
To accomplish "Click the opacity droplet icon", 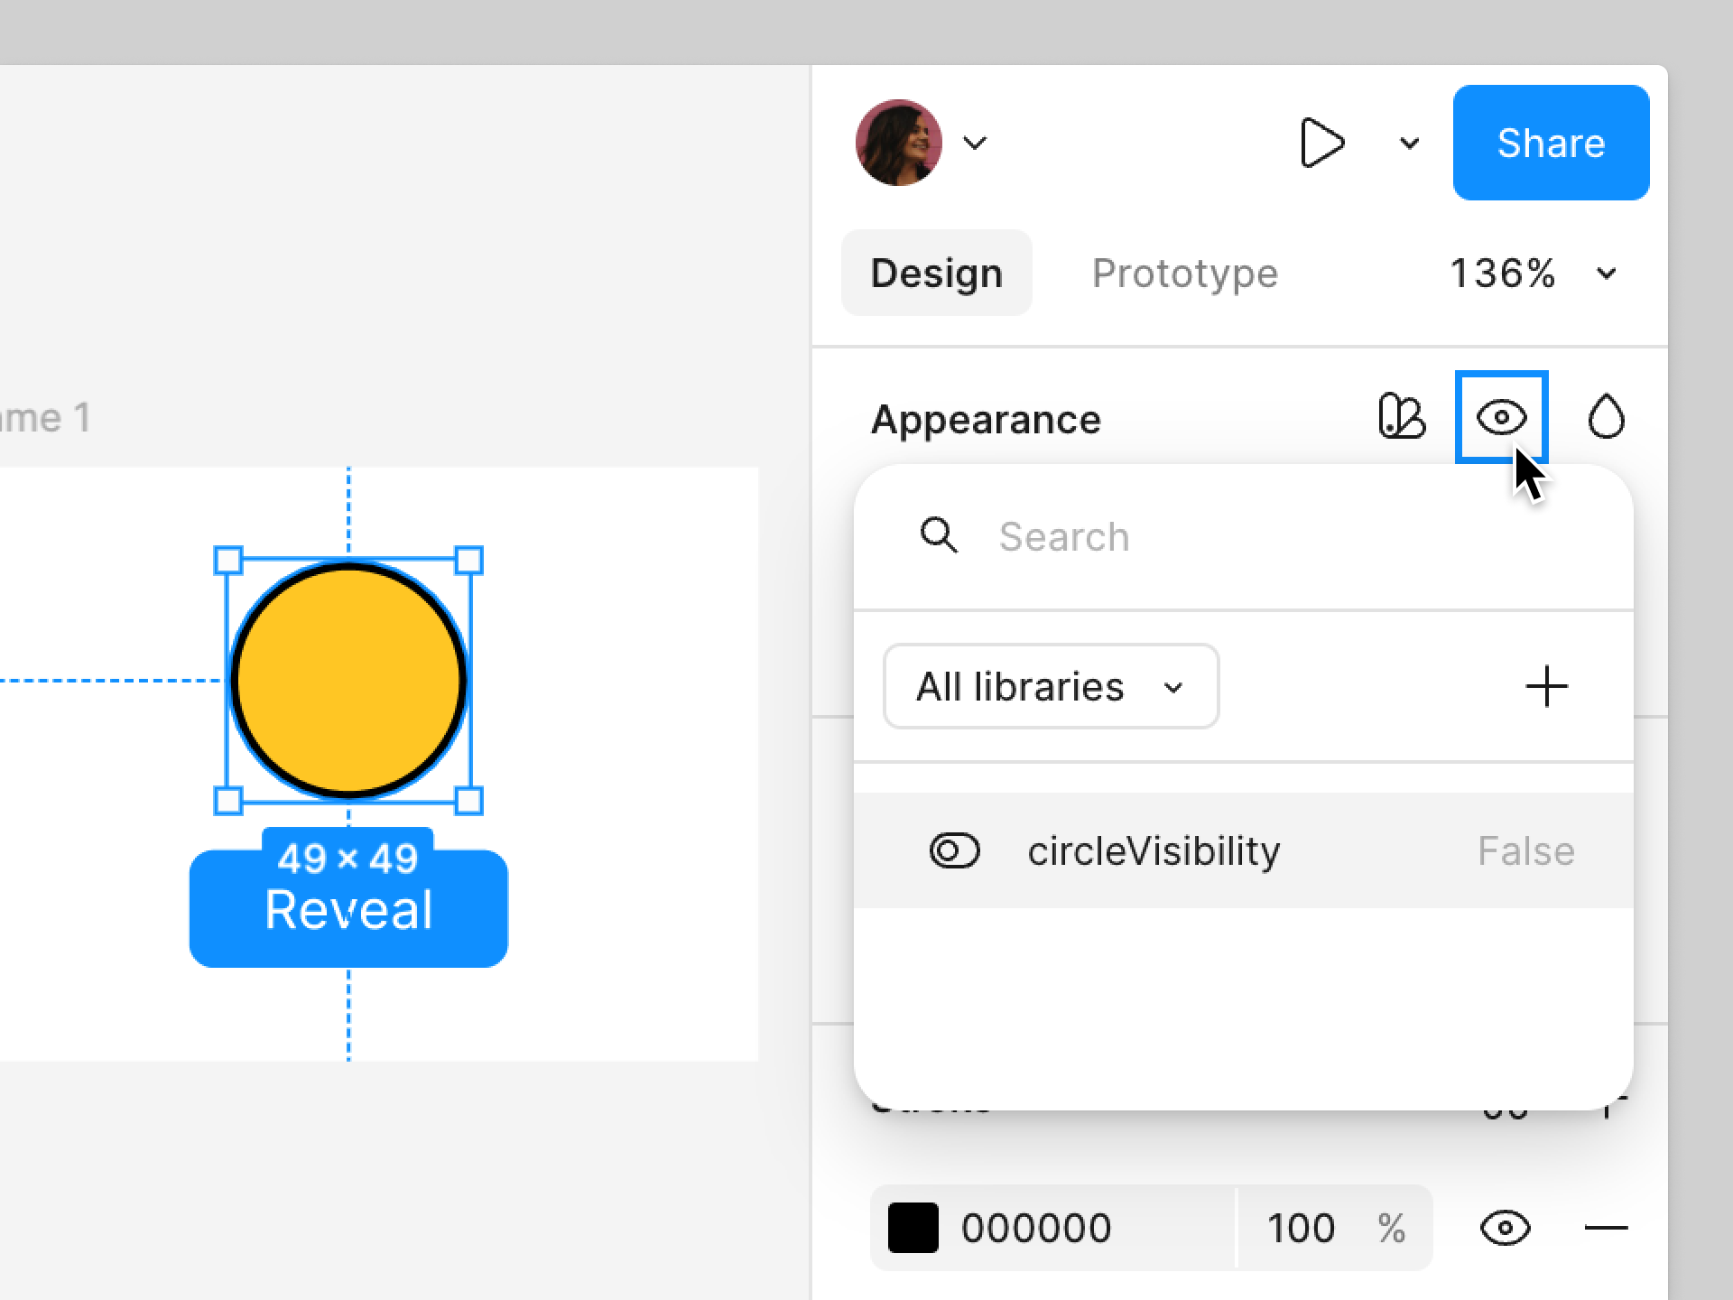I will [1606, 417].
